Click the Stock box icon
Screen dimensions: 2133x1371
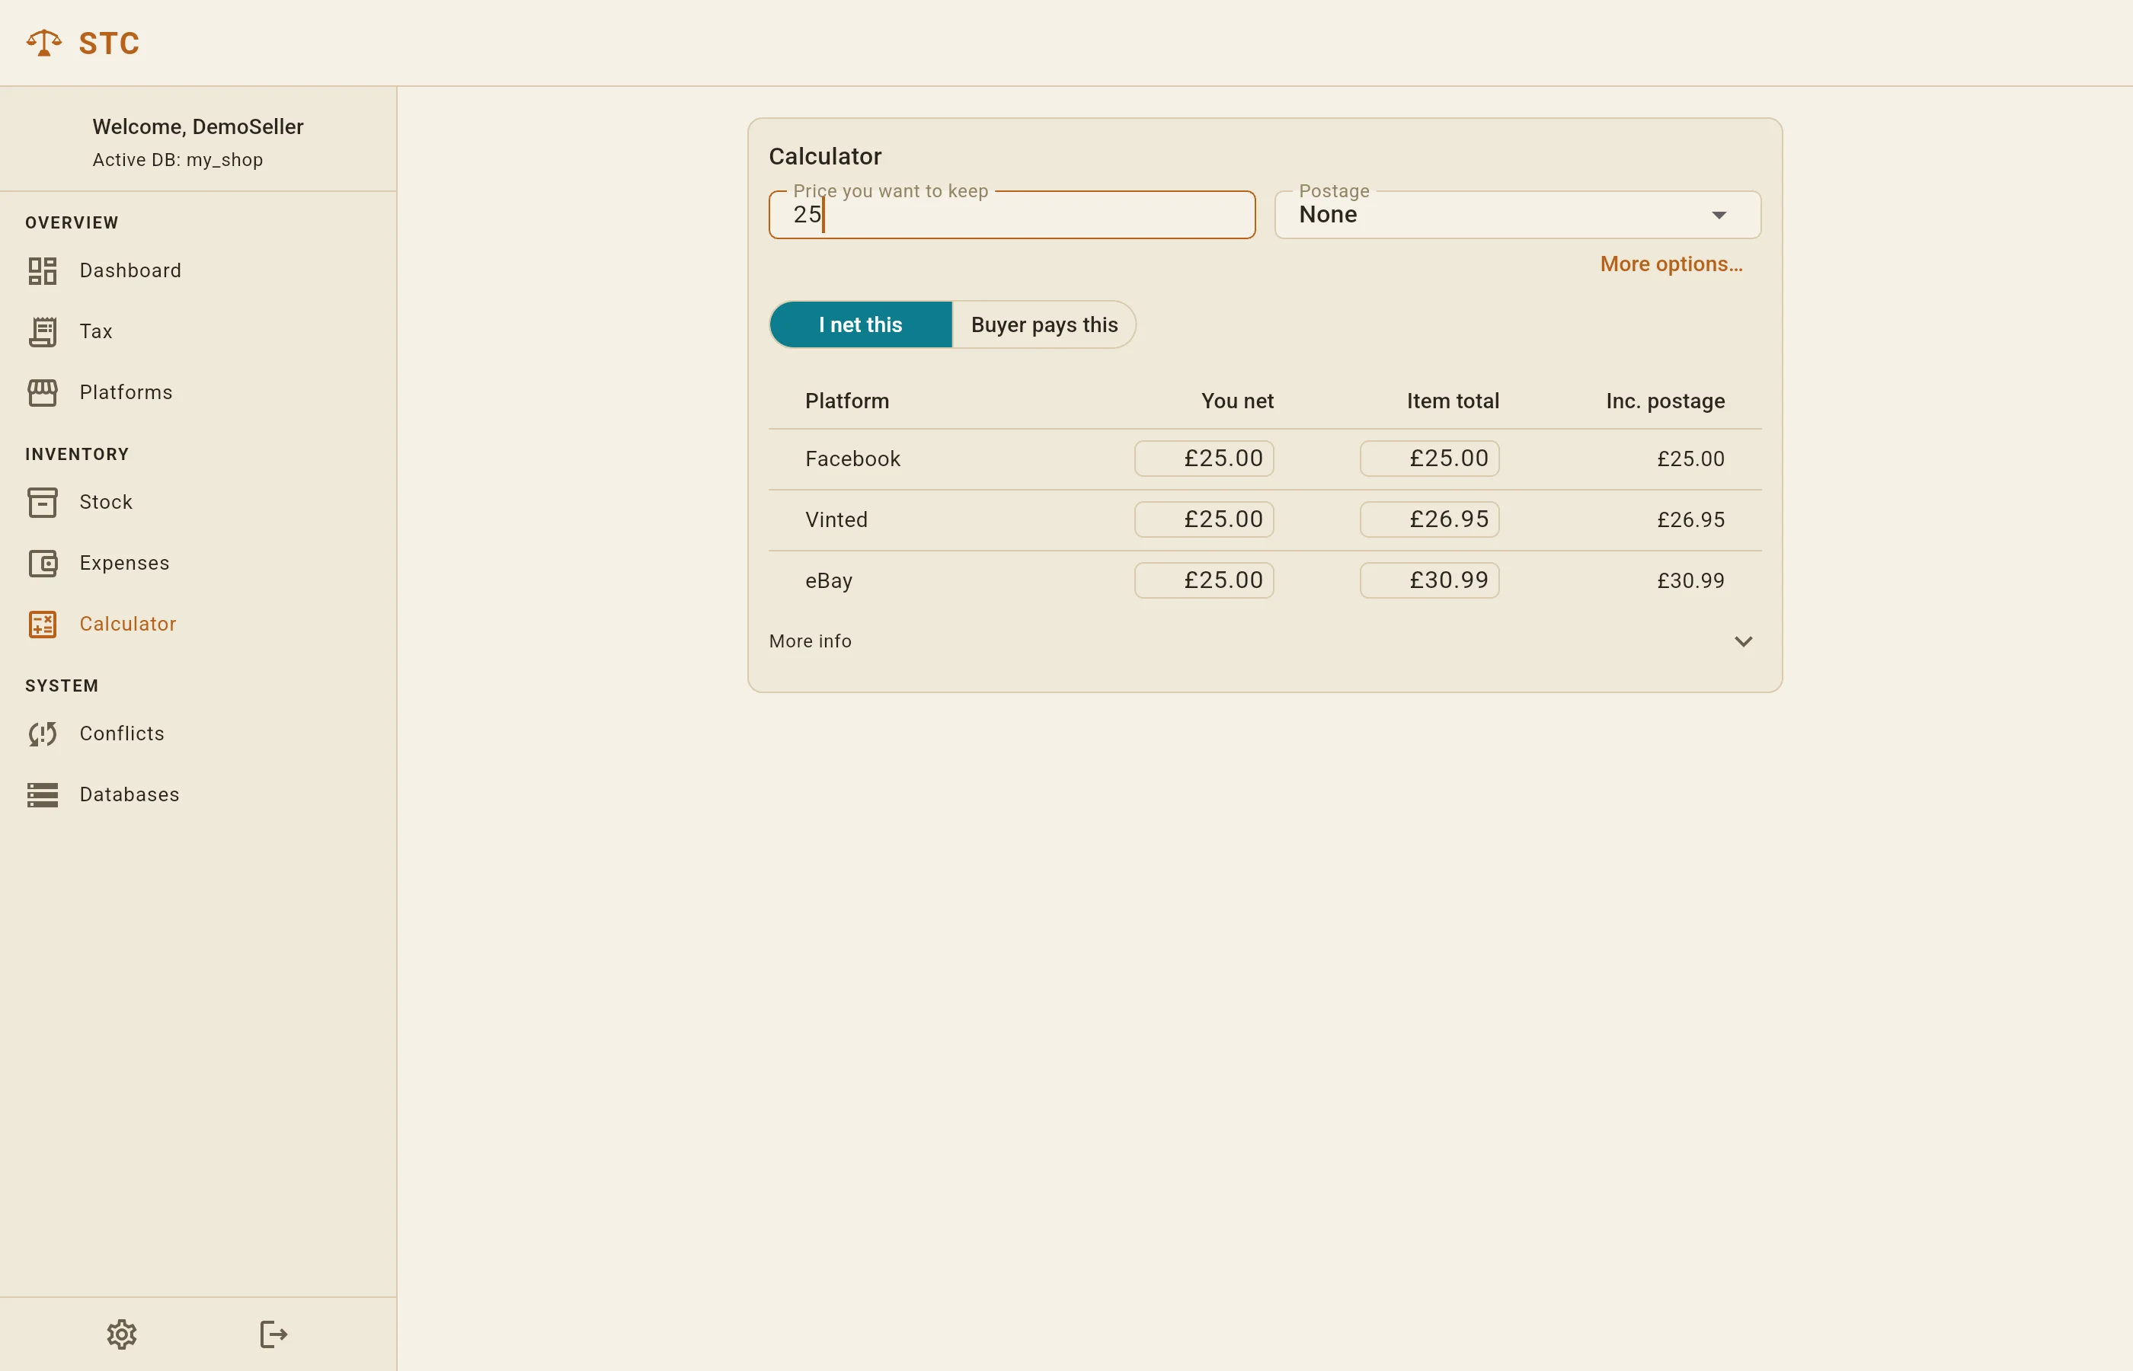(x=42, y=502)
